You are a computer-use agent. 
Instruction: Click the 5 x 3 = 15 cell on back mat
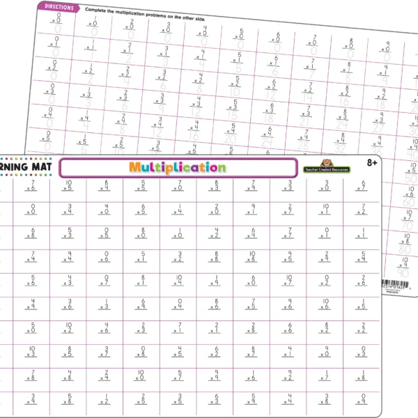tap(233, 109)
